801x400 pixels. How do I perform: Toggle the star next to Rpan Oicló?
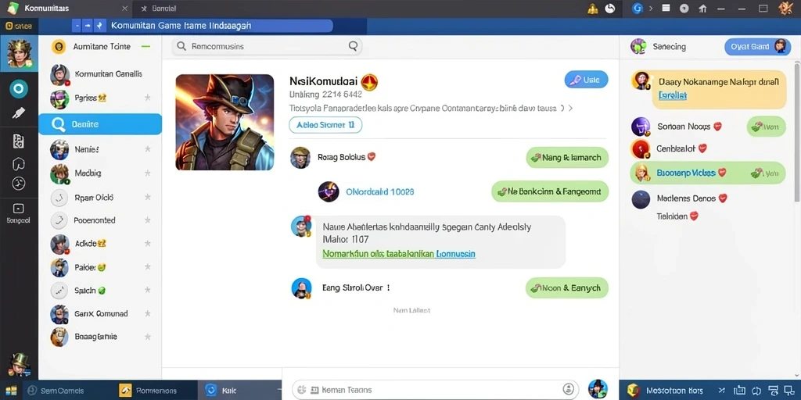coord(148,197)
